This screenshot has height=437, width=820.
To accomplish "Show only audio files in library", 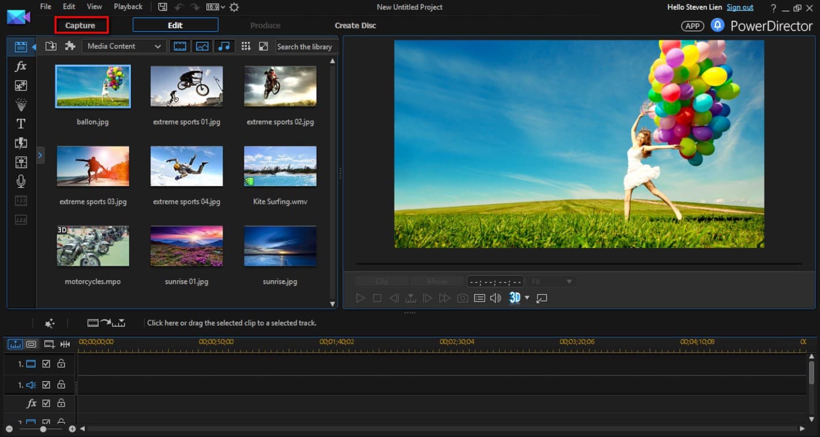I will [x=224, y=46].
